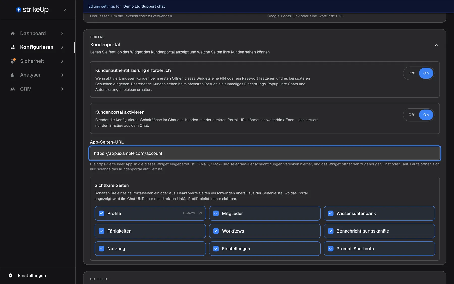Click the App-Seiten-URL input field

[x=265, y=153]
